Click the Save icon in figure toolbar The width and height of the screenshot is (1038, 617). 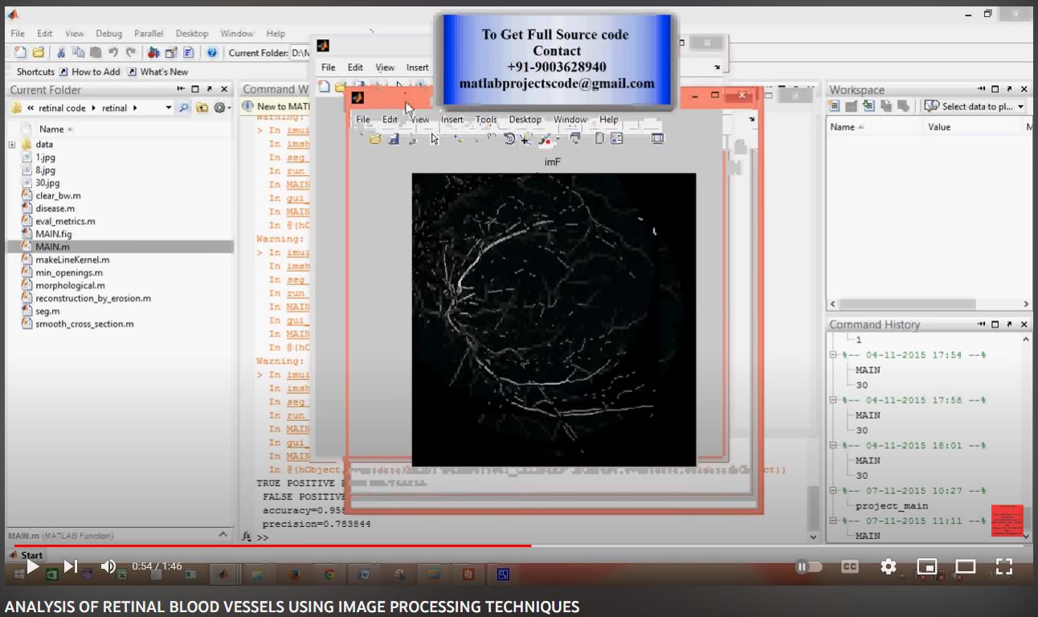pyautogui.click(x=394, y=139)
